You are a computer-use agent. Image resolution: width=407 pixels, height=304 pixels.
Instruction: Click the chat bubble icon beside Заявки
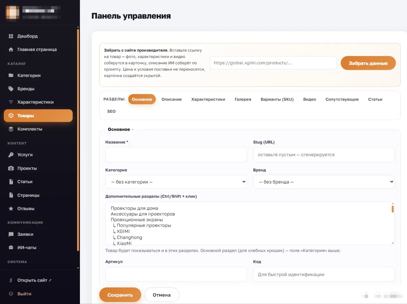tap(11, 234)
